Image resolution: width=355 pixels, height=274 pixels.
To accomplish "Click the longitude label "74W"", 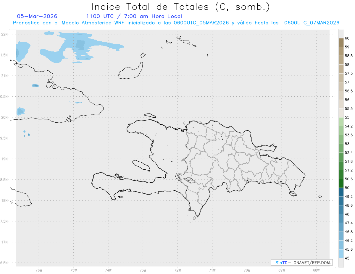I will click(x=108, y=270).
